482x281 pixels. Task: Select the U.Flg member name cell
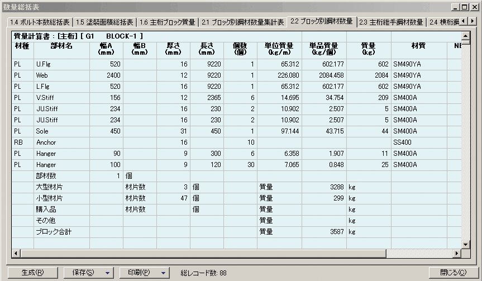[61, 64]
